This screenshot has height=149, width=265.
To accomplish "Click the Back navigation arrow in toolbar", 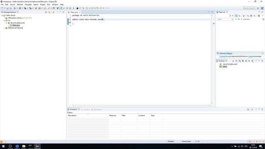I will pyautogui.click(x=101, y=8).
